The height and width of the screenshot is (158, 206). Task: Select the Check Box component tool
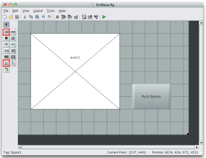13,38
